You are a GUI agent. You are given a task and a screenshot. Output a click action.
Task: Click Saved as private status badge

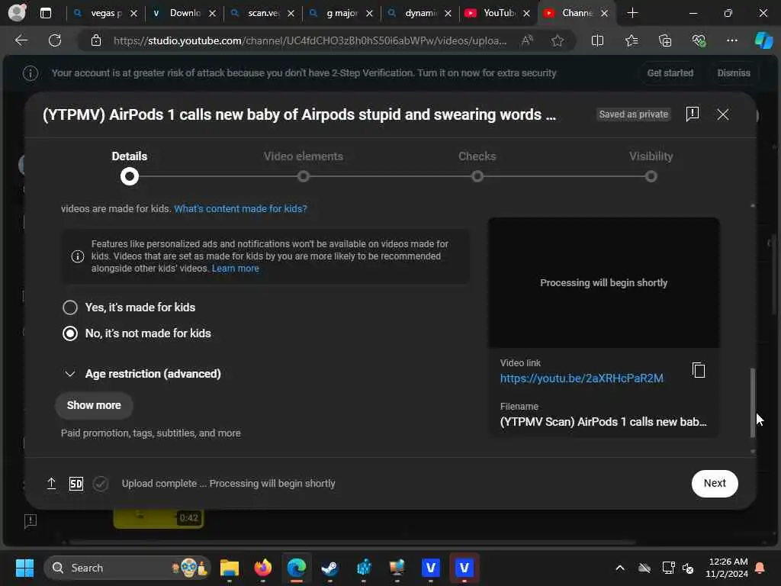click(x=633, y=114)
